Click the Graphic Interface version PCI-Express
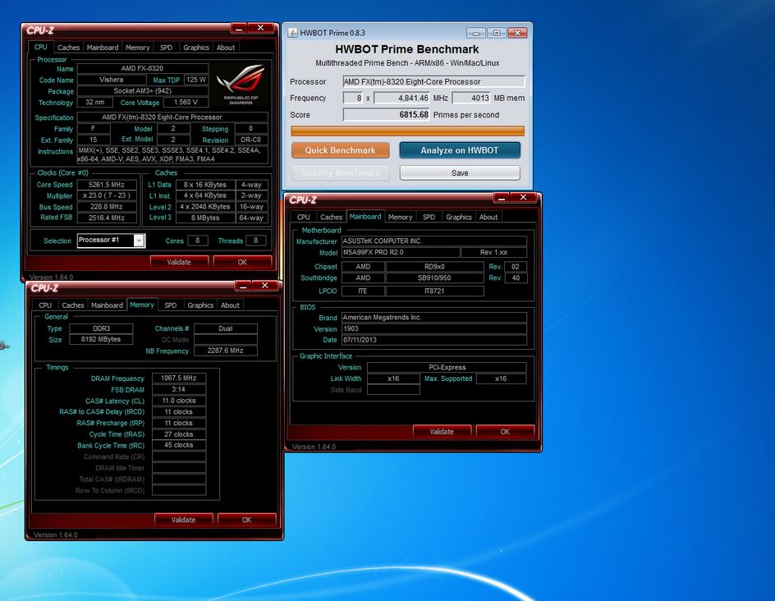The height and width of the screenshot is (601, 775). [x=447, y=367]
